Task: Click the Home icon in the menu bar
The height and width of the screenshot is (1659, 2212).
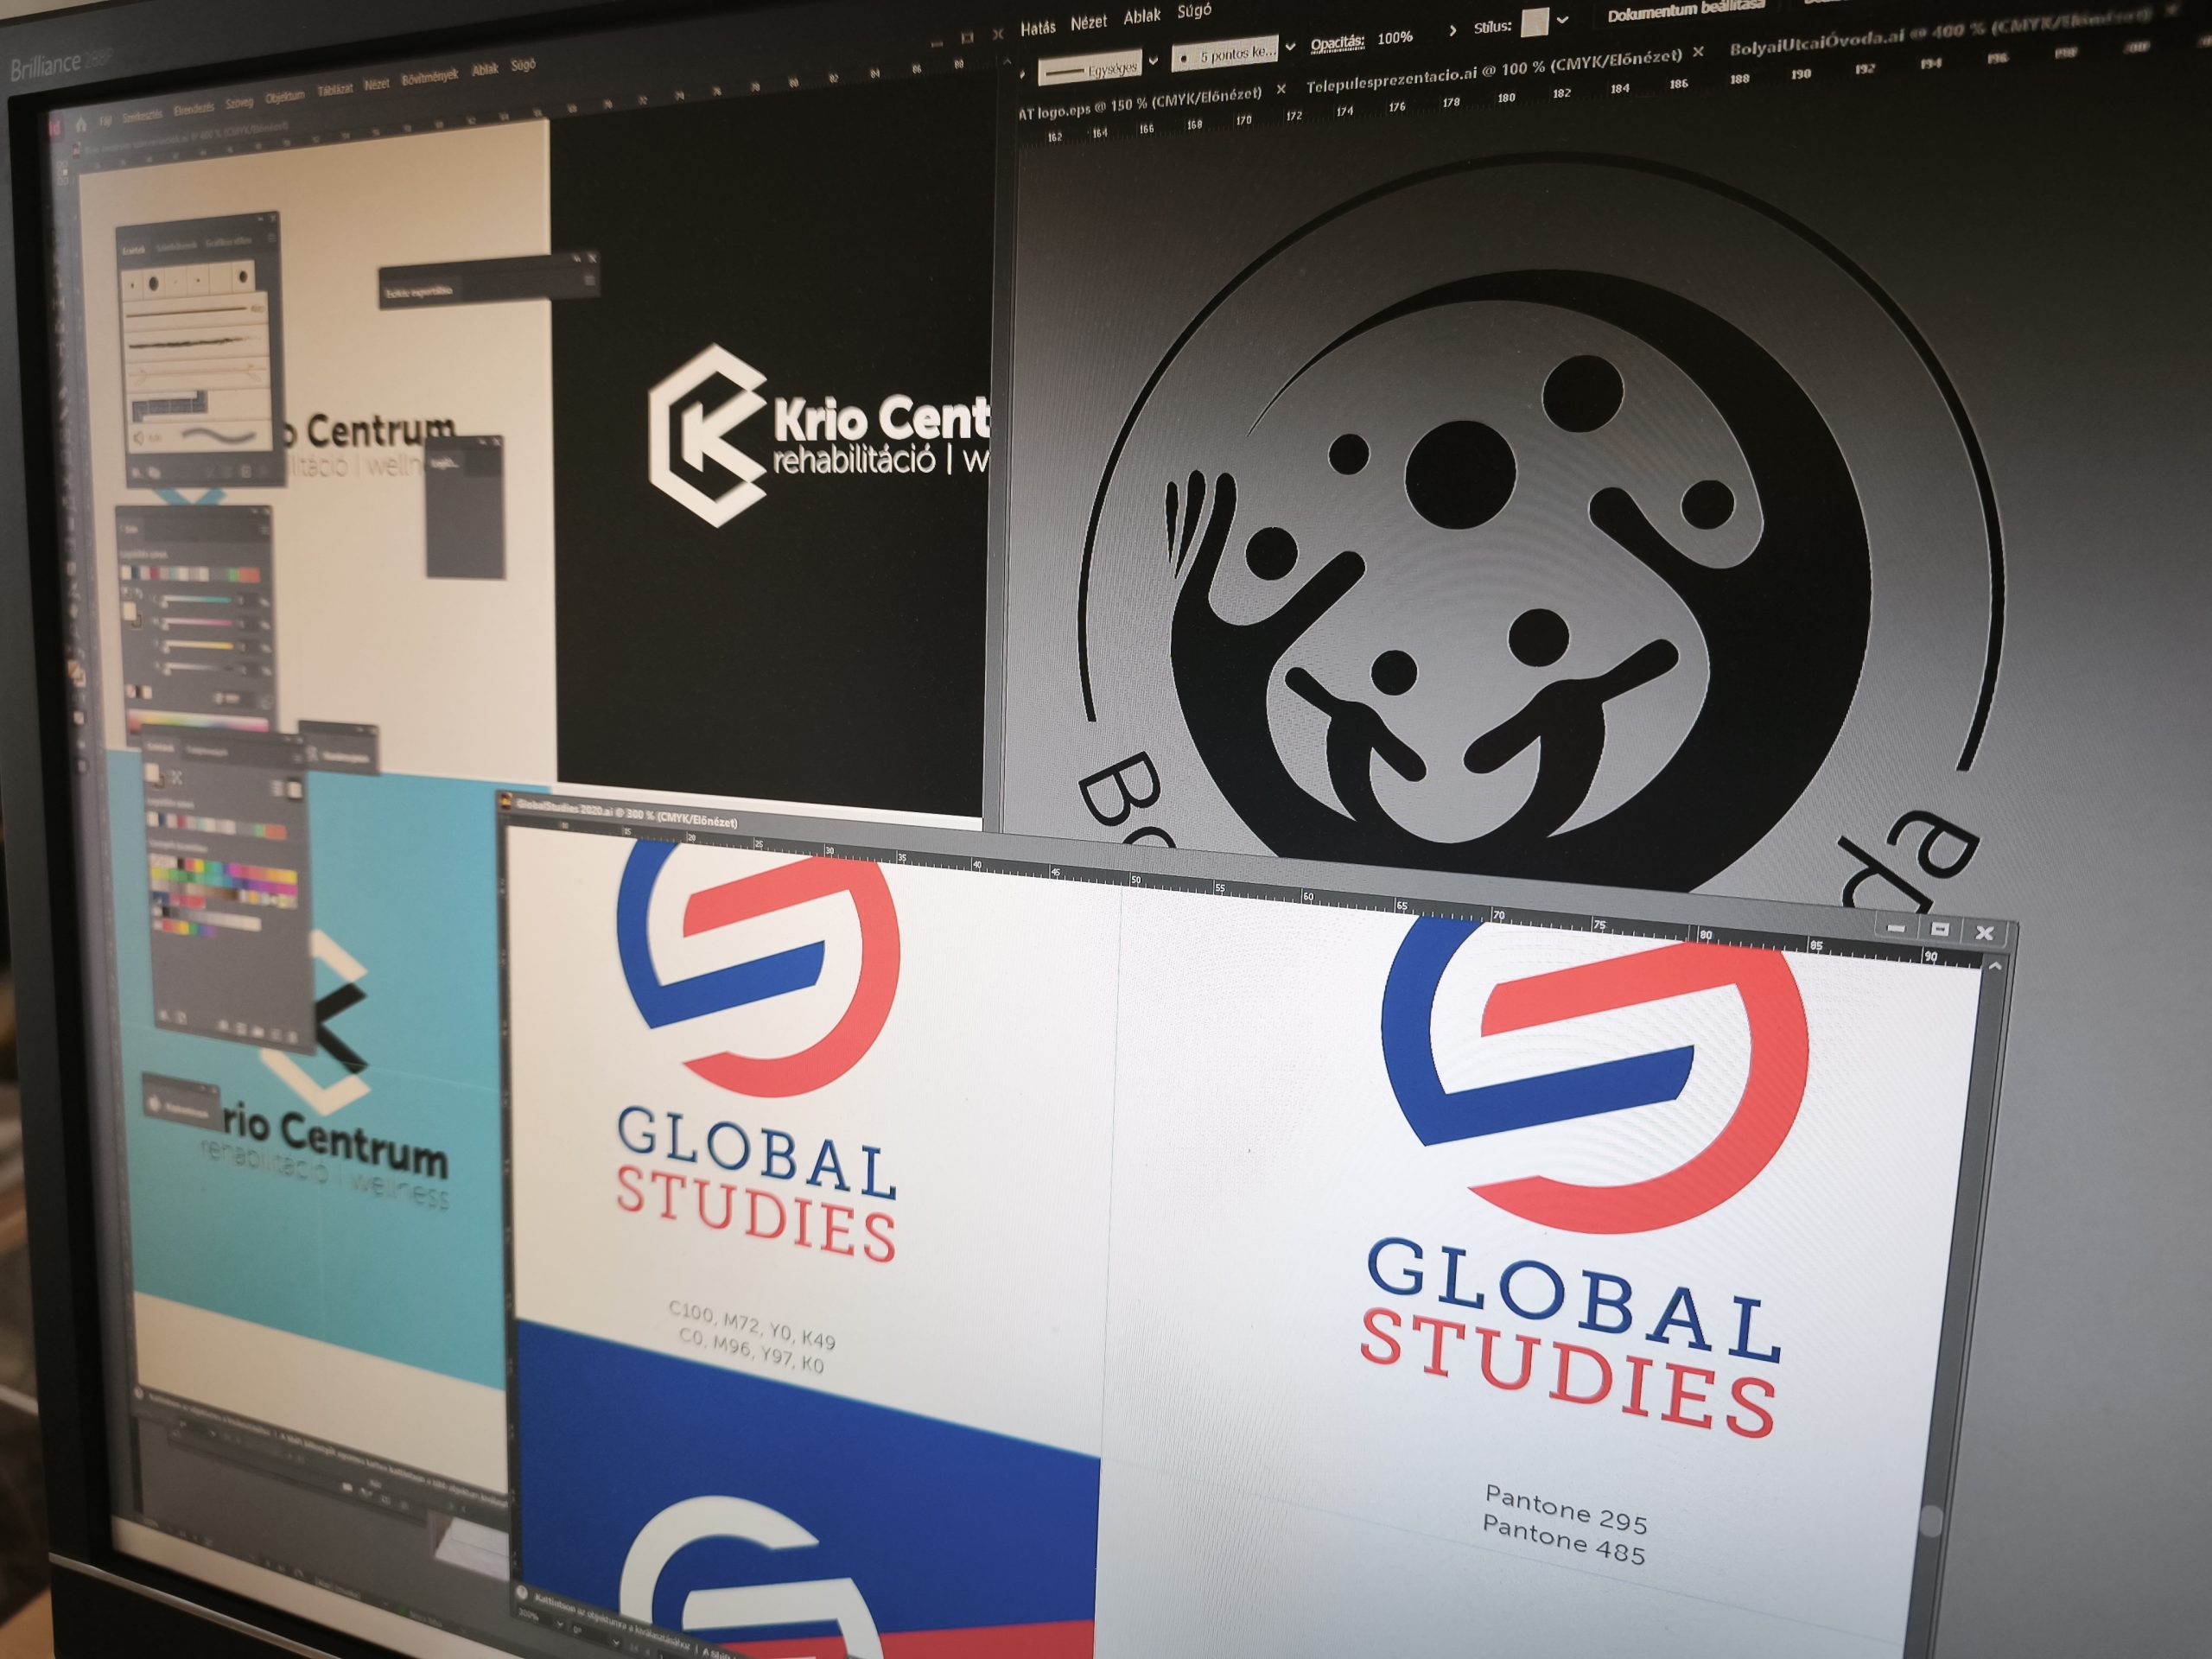Action: (x=81, y=125)
